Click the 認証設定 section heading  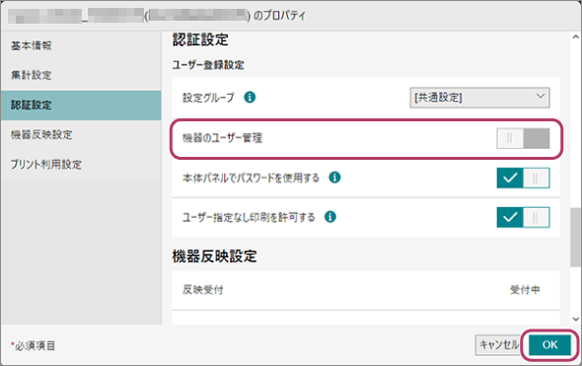(200, 39)
